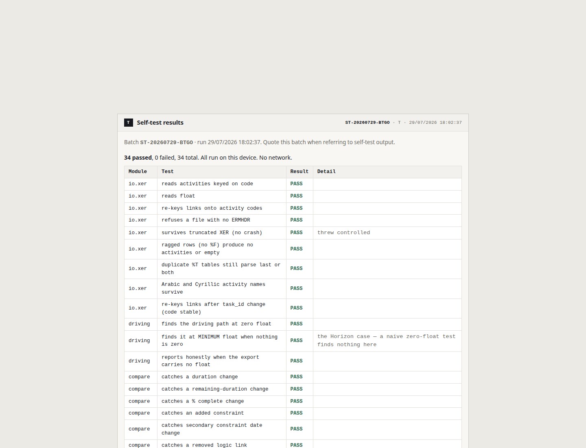Select the bold batch code in the 'Quote this batch' sentence

pyautogui.click(x=166, y=143)
